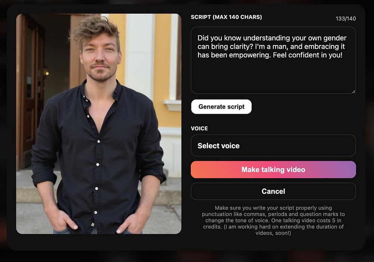Click the 133/140 character counter
374x262 pixels.
click(x=346, y=19)
